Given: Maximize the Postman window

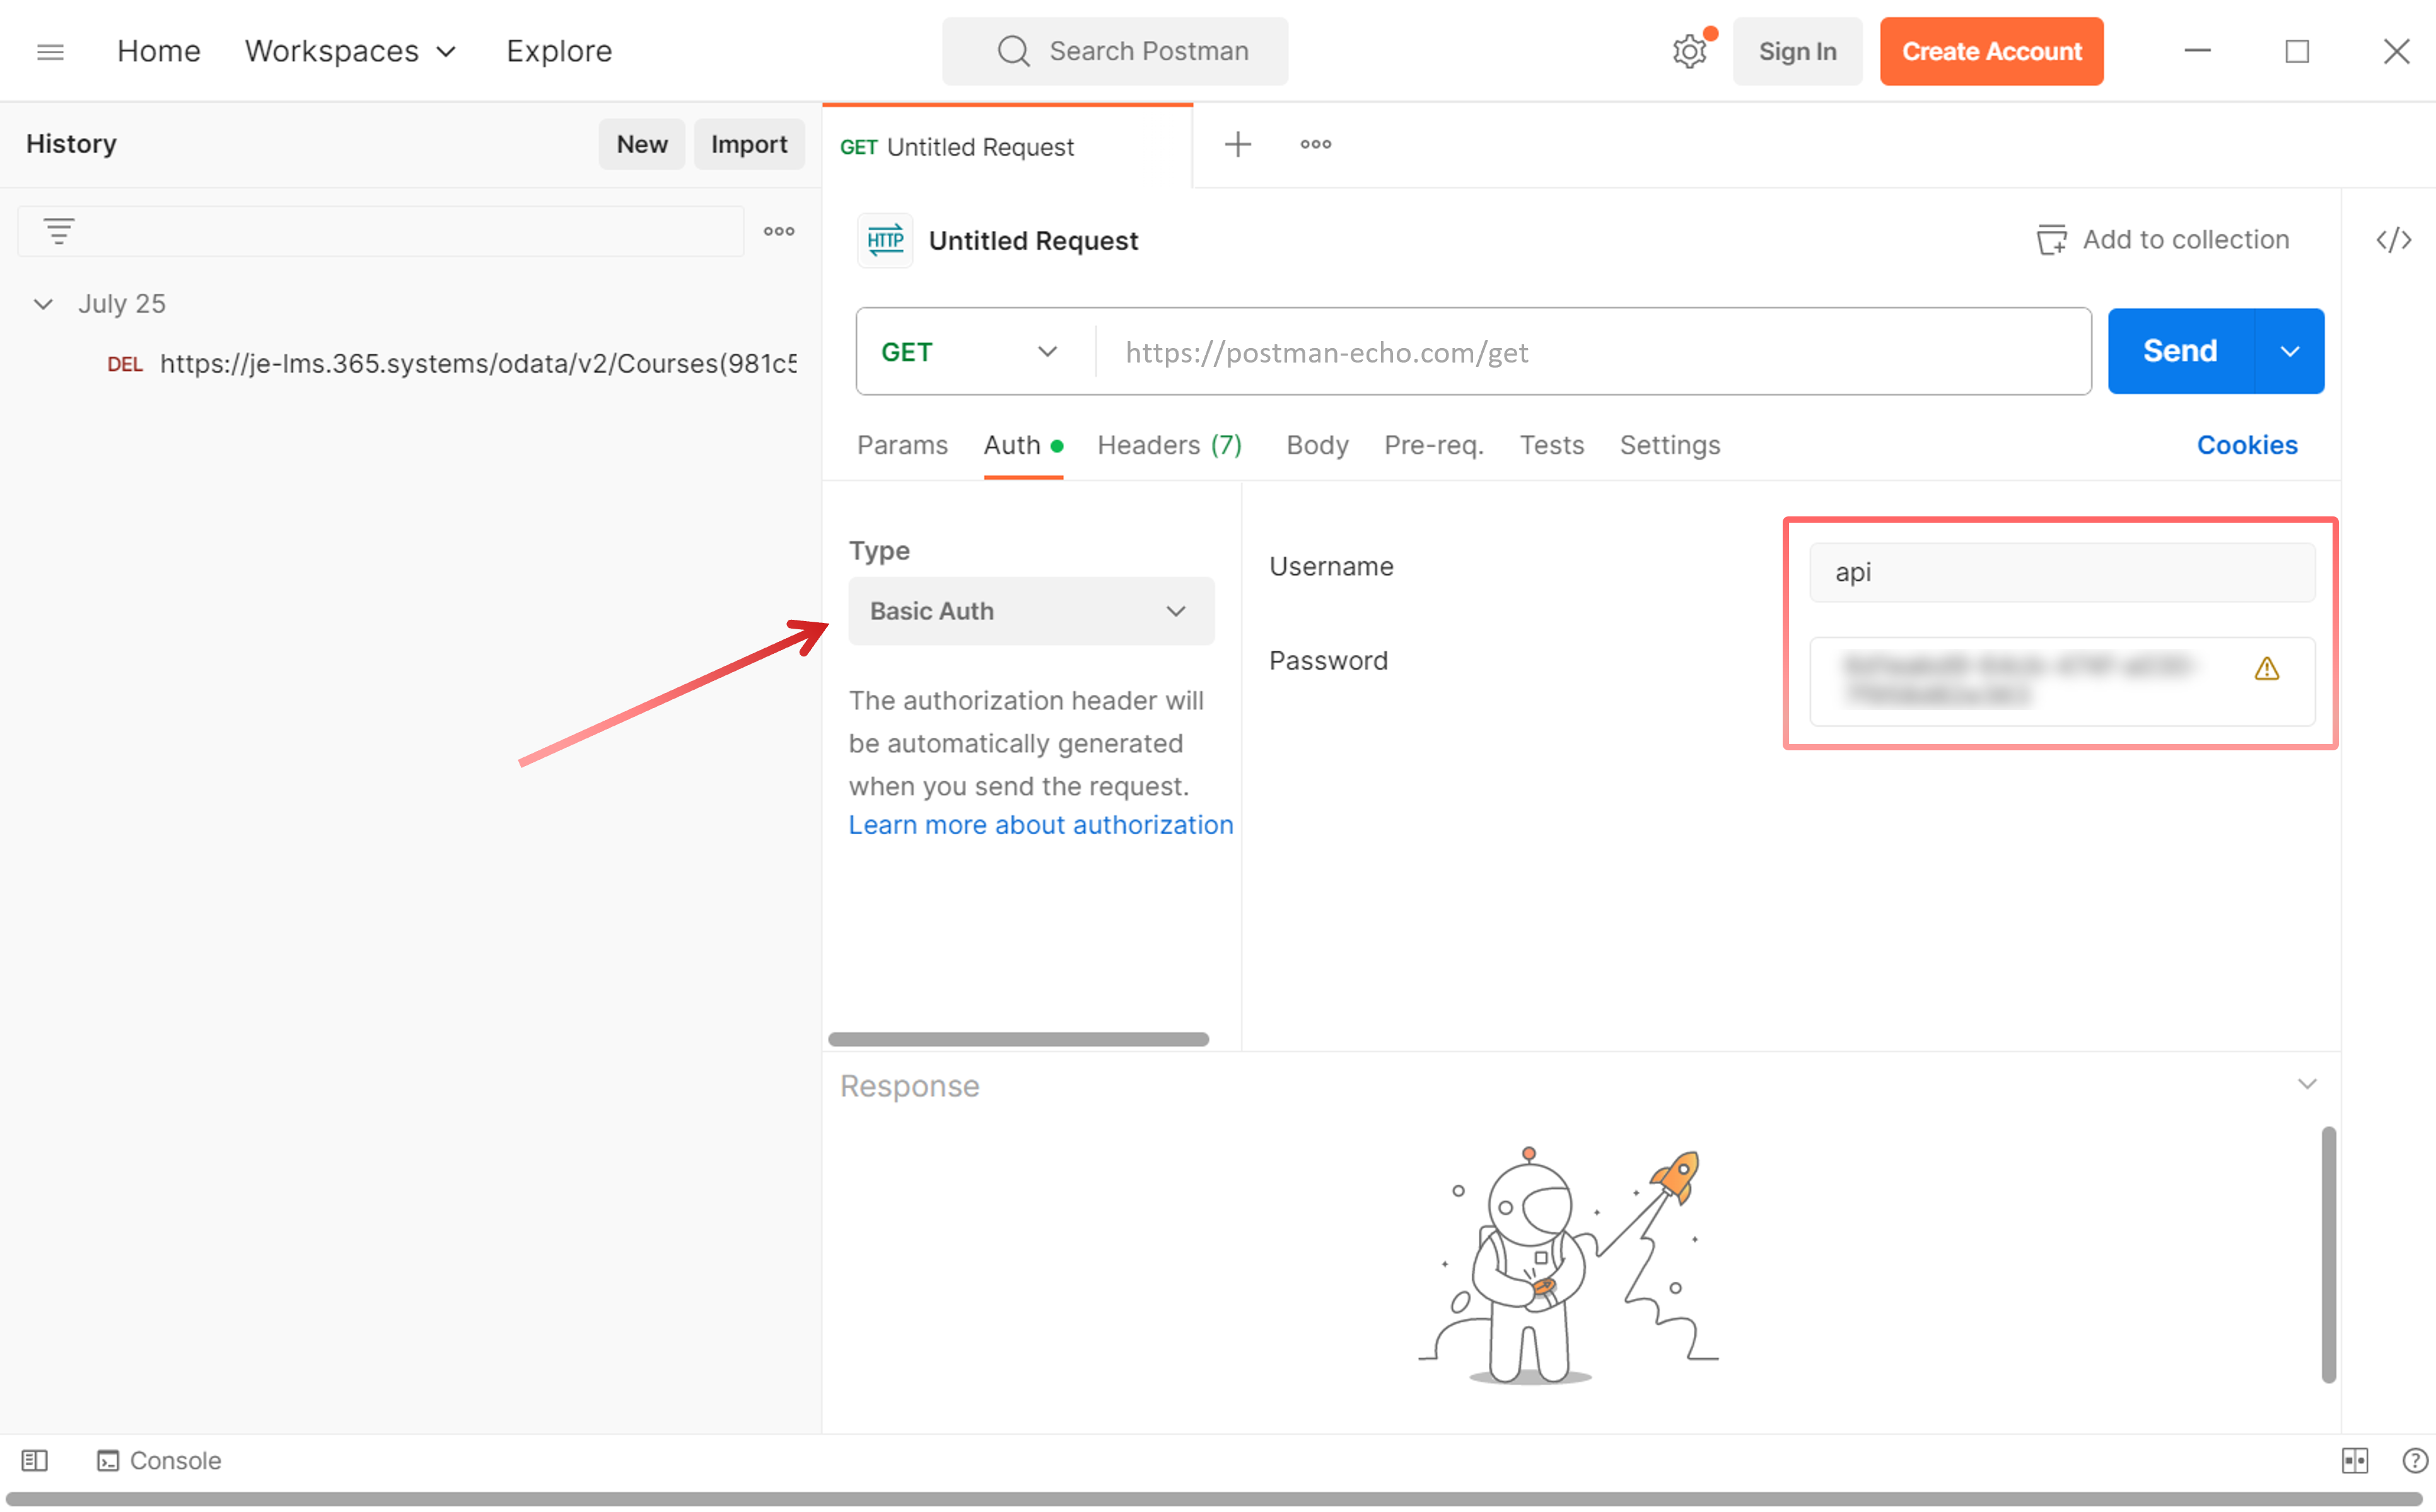Looking at the screenshot, I should [x=2297, y=51].
